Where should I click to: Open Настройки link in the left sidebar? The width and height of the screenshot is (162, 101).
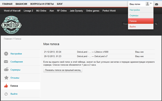[16, 54]
